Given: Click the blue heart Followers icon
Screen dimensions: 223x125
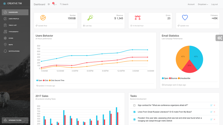Looking at the screenshot, I should click(x=185, y=17).
